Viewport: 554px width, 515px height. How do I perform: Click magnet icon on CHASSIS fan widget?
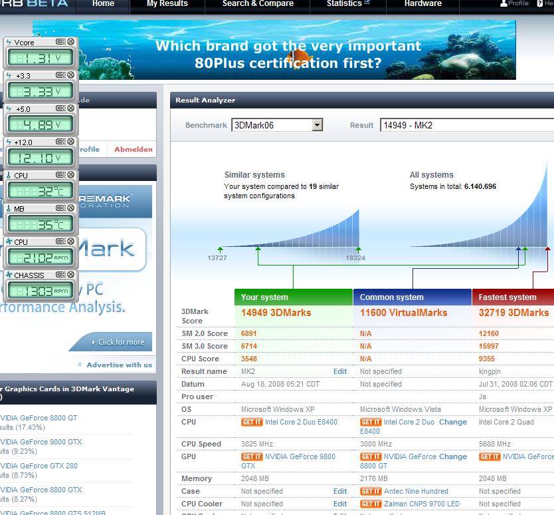click(x=60, y=275)
